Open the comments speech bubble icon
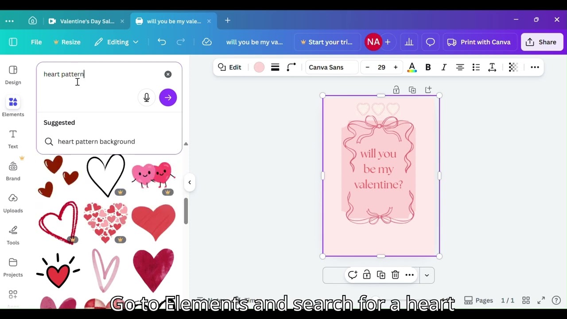Image resolution: width=567 pixels, height=319 pixels. coord(430,42)
